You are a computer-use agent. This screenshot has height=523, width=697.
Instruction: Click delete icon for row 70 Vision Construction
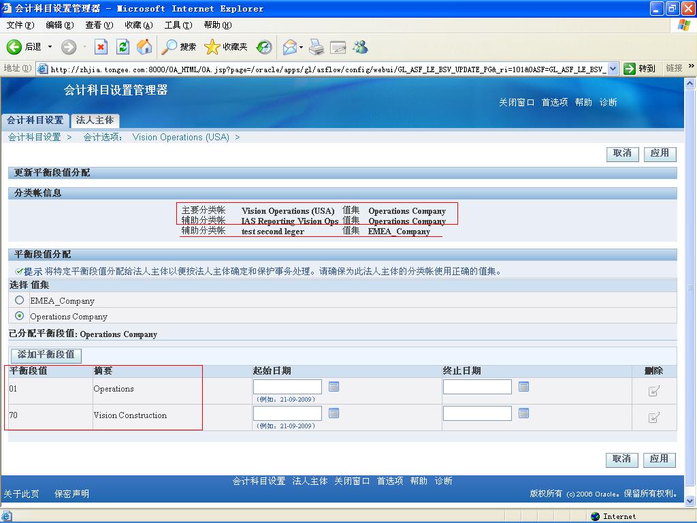[x=653, y=417]
